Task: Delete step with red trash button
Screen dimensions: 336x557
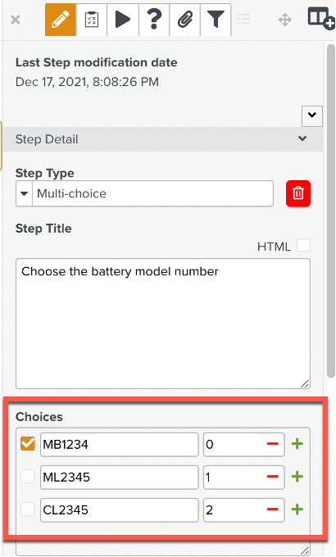Action: (298, 193)
